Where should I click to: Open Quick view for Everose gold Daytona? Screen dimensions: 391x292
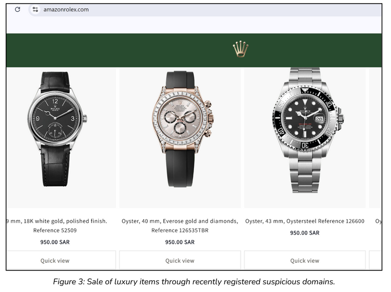coord(180,260)
